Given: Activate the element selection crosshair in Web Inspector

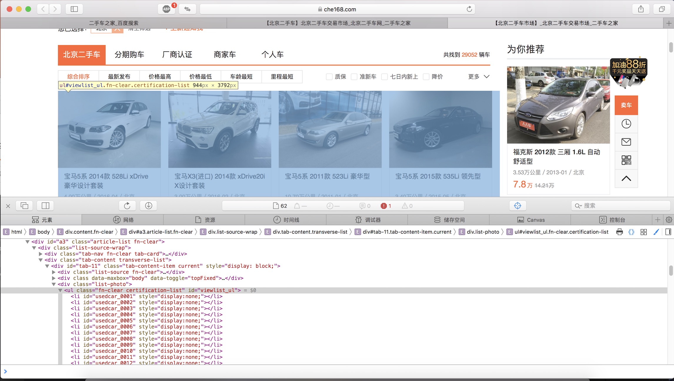Looking at the screenshot, I should click(518, 205).
